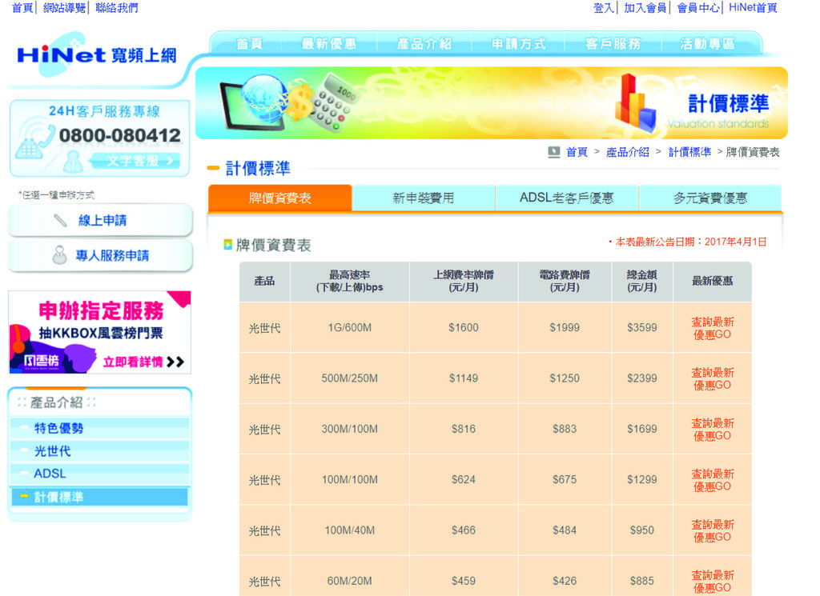Open the 客戶服務 navigation menu
Image resolution: width=820 pixels, height=596 pixels.
point(613,44)
